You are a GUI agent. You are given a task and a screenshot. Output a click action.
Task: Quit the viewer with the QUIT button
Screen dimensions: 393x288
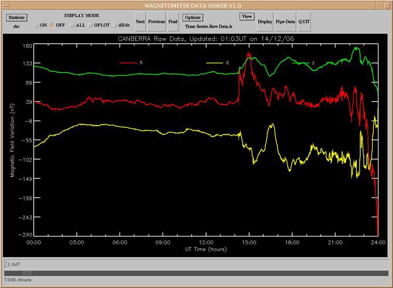tap(304, 22)
